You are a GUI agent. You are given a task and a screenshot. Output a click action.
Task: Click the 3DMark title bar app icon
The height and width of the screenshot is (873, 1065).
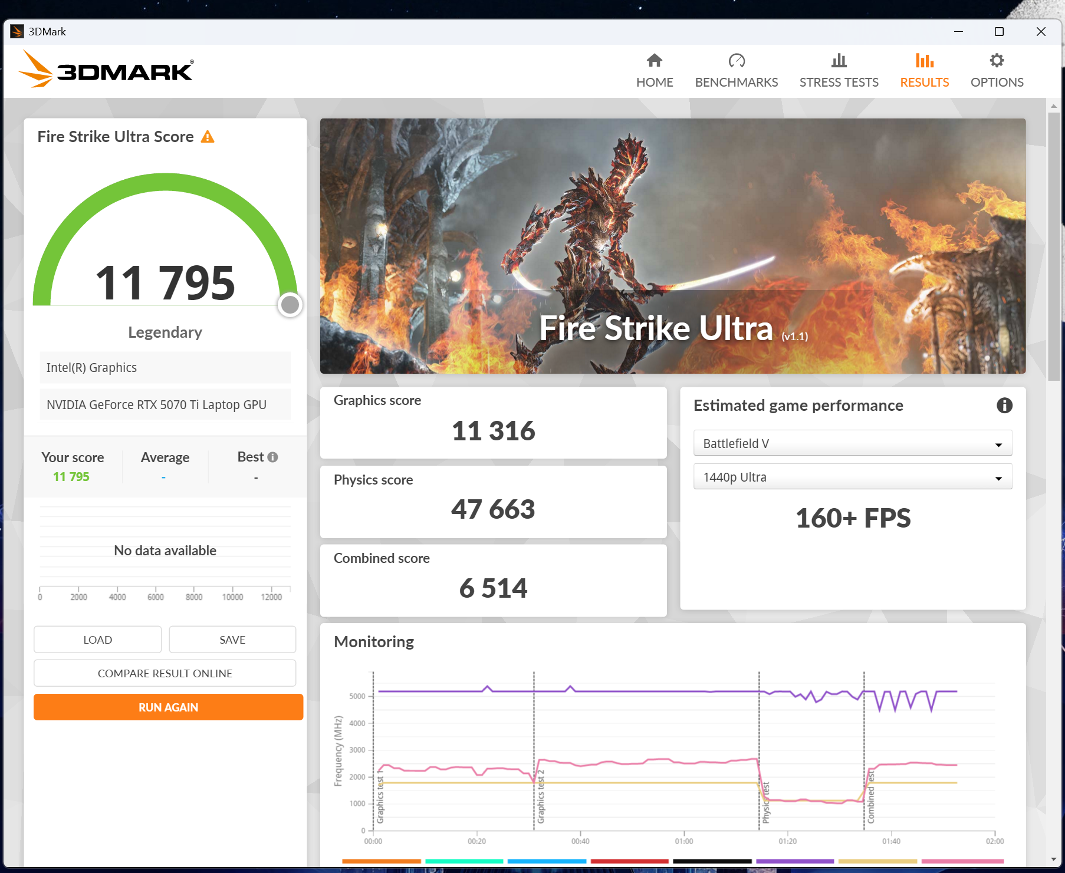pos(17,31)
